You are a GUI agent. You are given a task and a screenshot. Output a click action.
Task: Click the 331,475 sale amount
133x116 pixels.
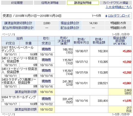tap(68, 99)
